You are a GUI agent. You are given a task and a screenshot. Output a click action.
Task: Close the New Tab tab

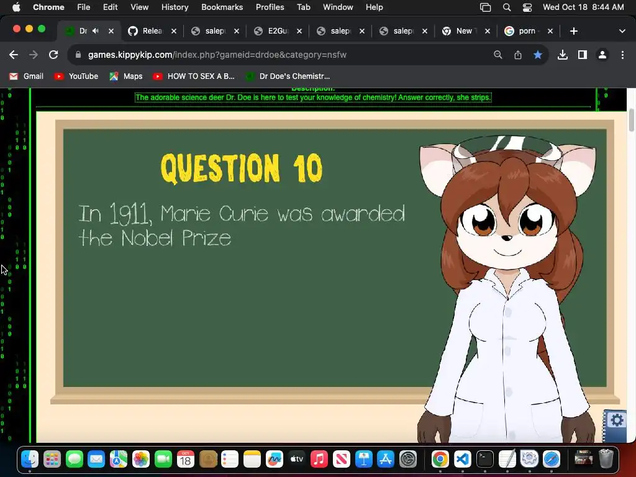click(x=488, y=31)
